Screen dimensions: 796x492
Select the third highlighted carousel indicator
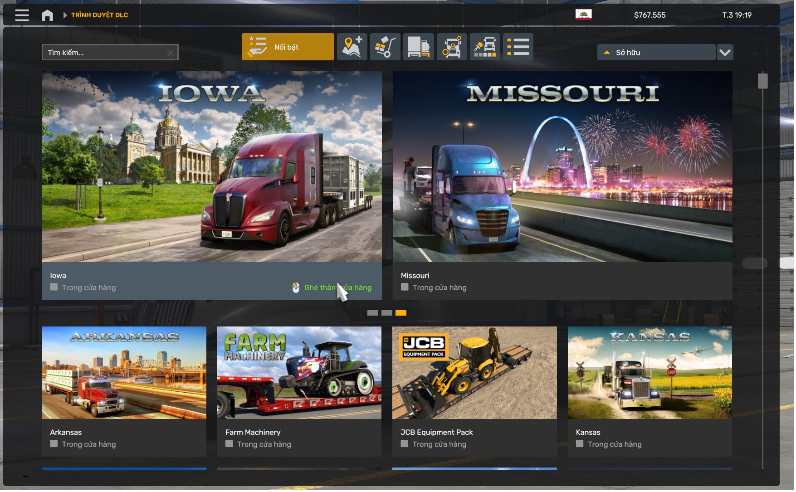[401, 313]
